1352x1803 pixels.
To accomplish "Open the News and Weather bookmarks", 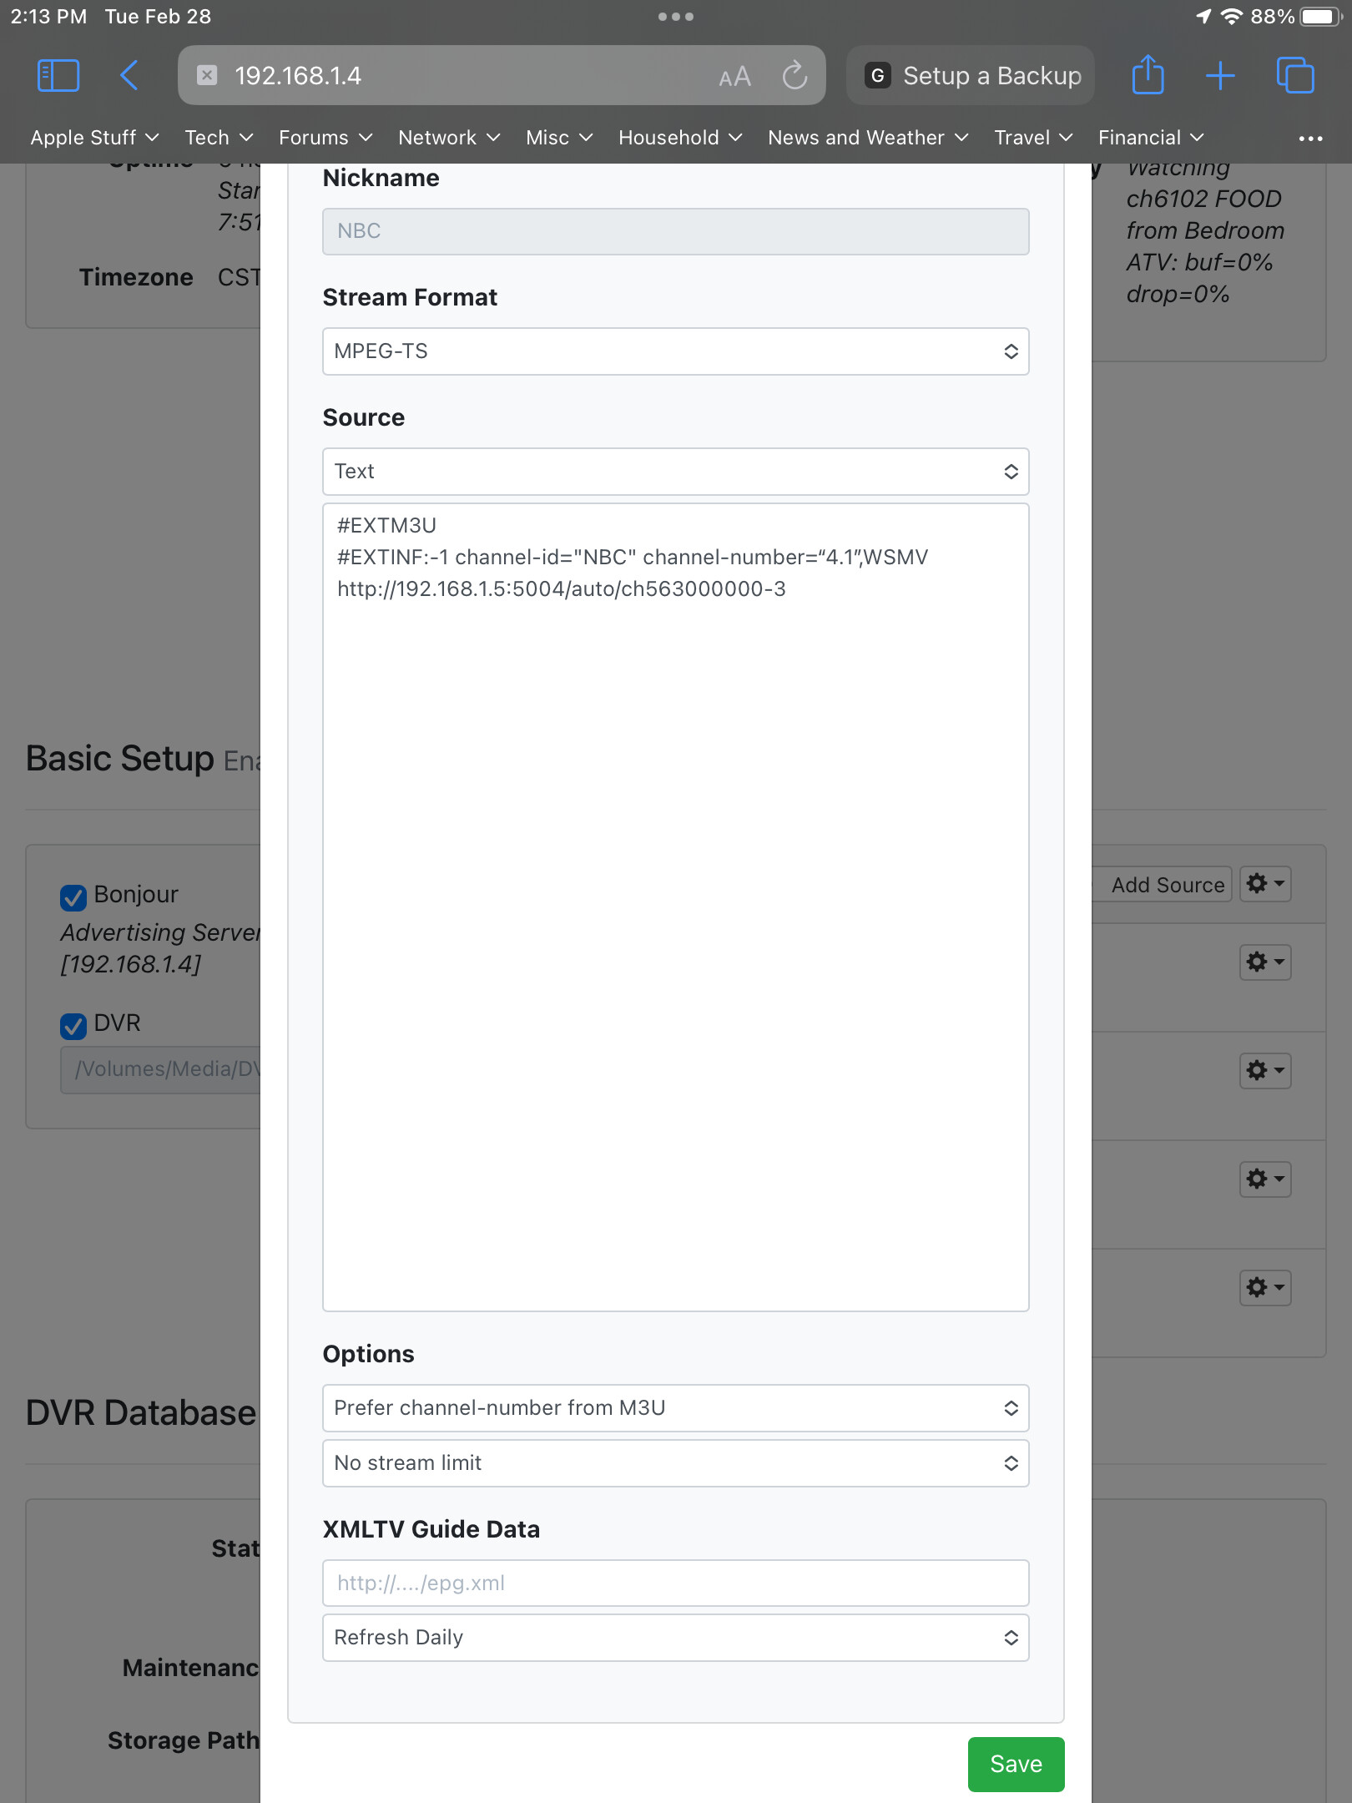I will click(867, 138).
